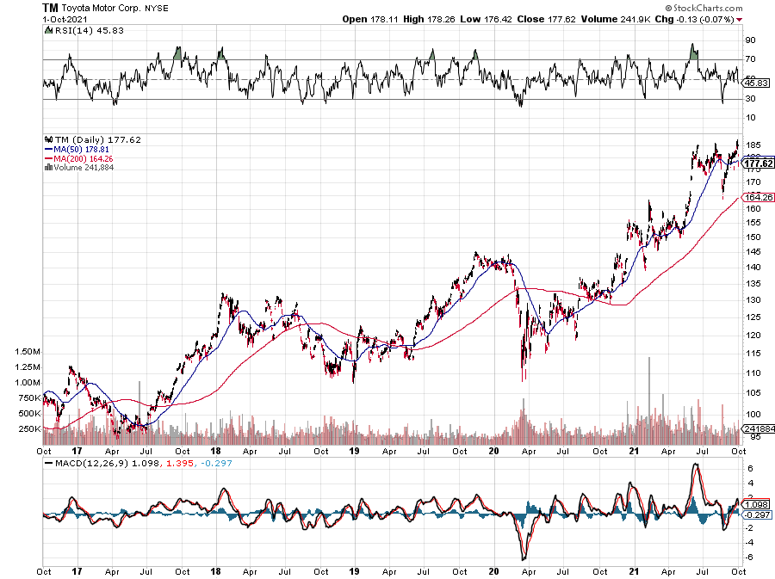Click the 164.26 MA(200) tag on right axis

pos(758,197)
